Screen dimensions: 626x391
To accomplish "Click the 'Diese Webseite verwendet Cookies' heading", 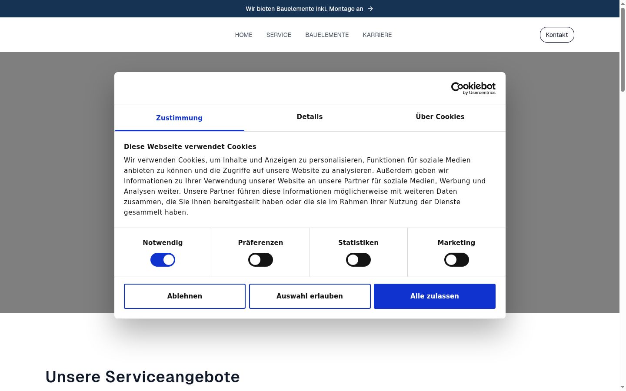I will pos(190,147).
